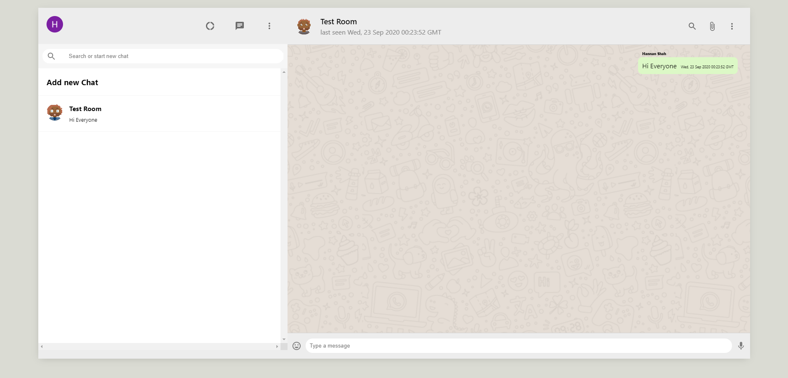Viewport: 788px width, 378px height.
Task: Click the Test Room title in header
Action: [x=339, y=22]
